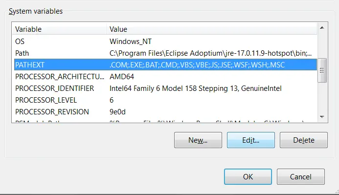The width and height of the screenshot is (339, 195).
Task: Click the Value column header
Action: [x=211, y=29]
